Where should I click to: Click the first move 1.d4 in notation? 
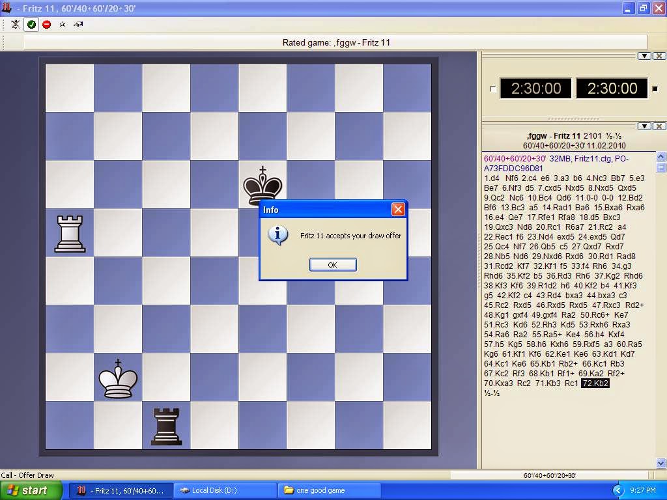(492, 178)
